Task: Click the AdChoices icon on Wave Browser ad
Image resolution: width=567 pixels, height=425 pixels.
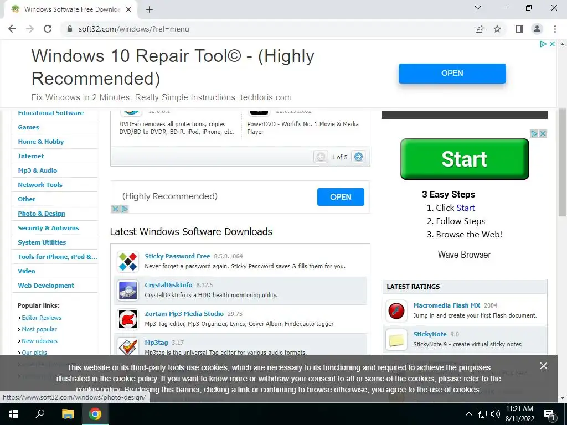Action: point(534,134)
